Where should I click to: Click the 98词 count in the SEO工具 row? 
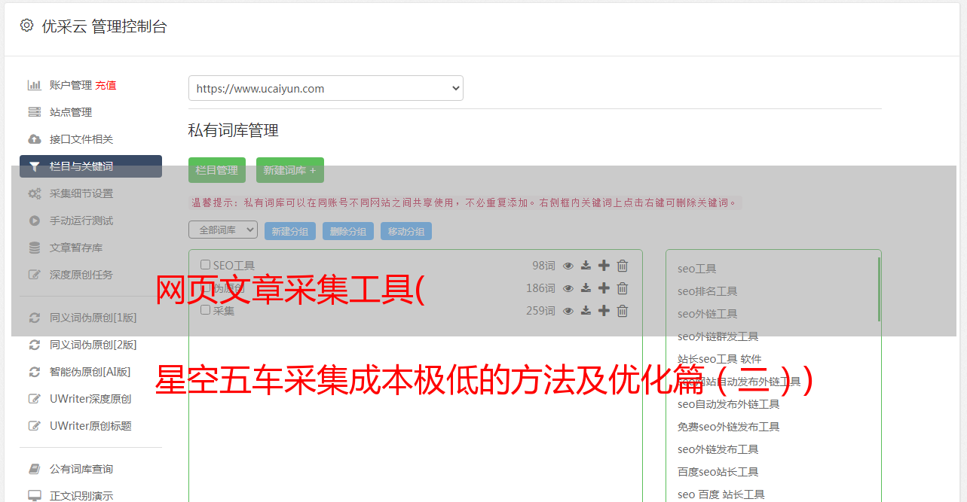(x=543, y=266)
